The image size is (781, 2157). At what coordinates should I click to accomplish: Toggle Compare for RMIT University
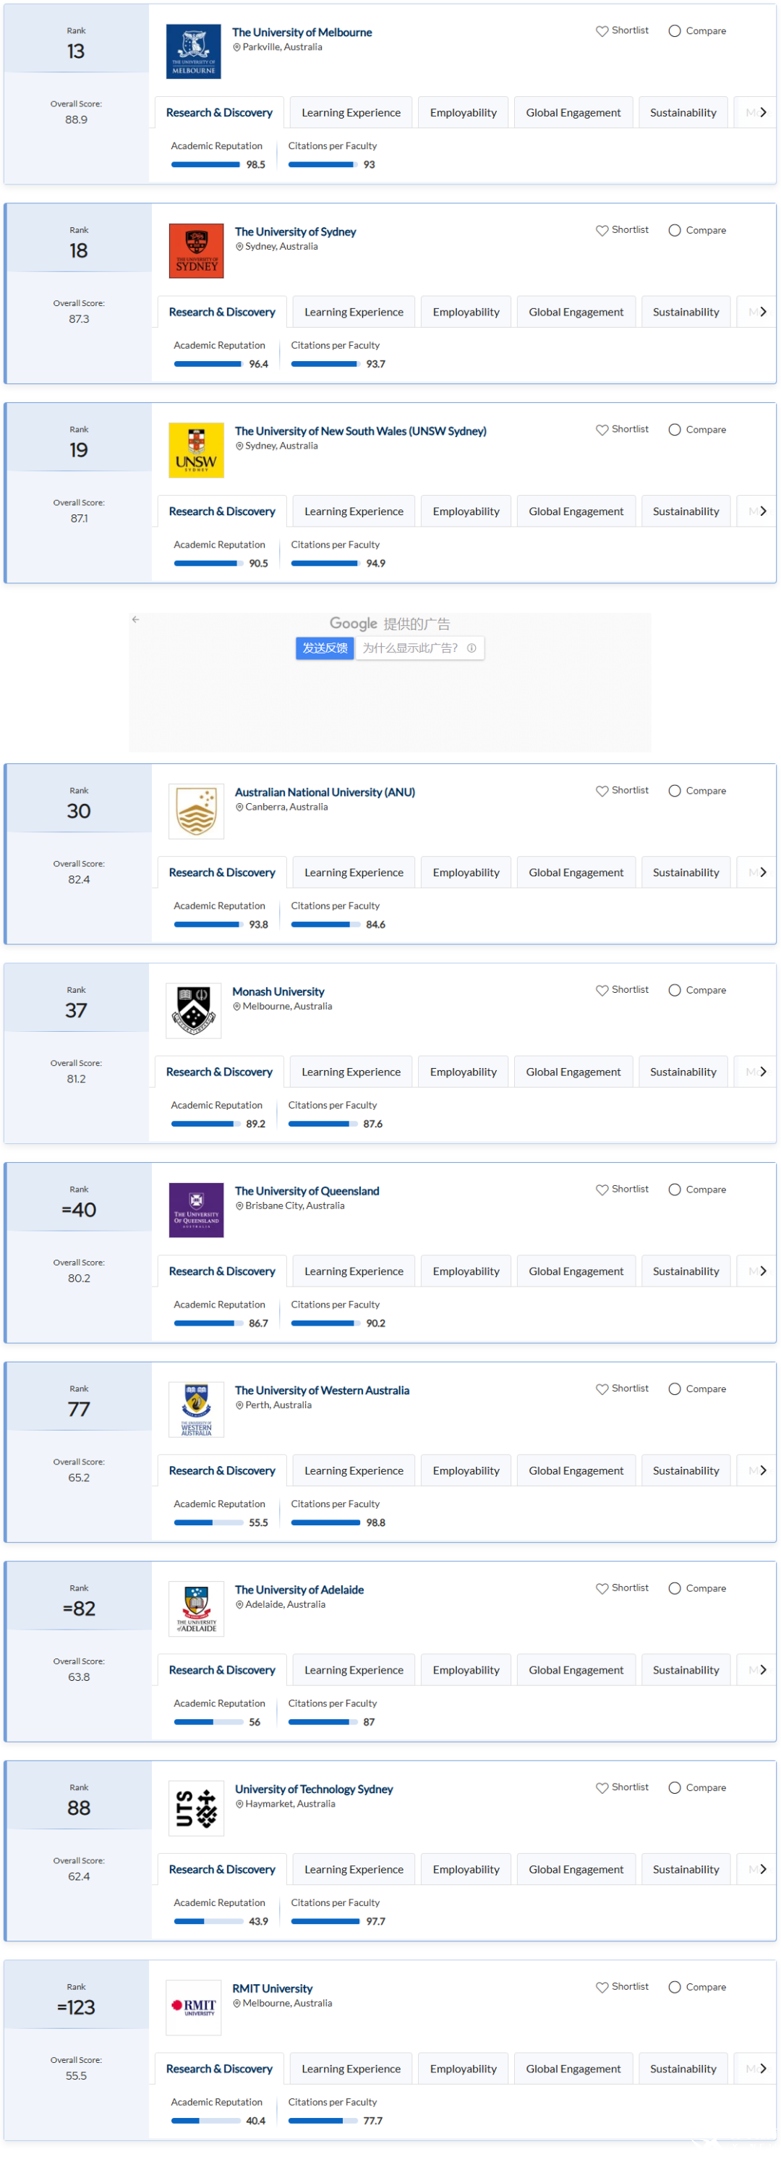675,1986
